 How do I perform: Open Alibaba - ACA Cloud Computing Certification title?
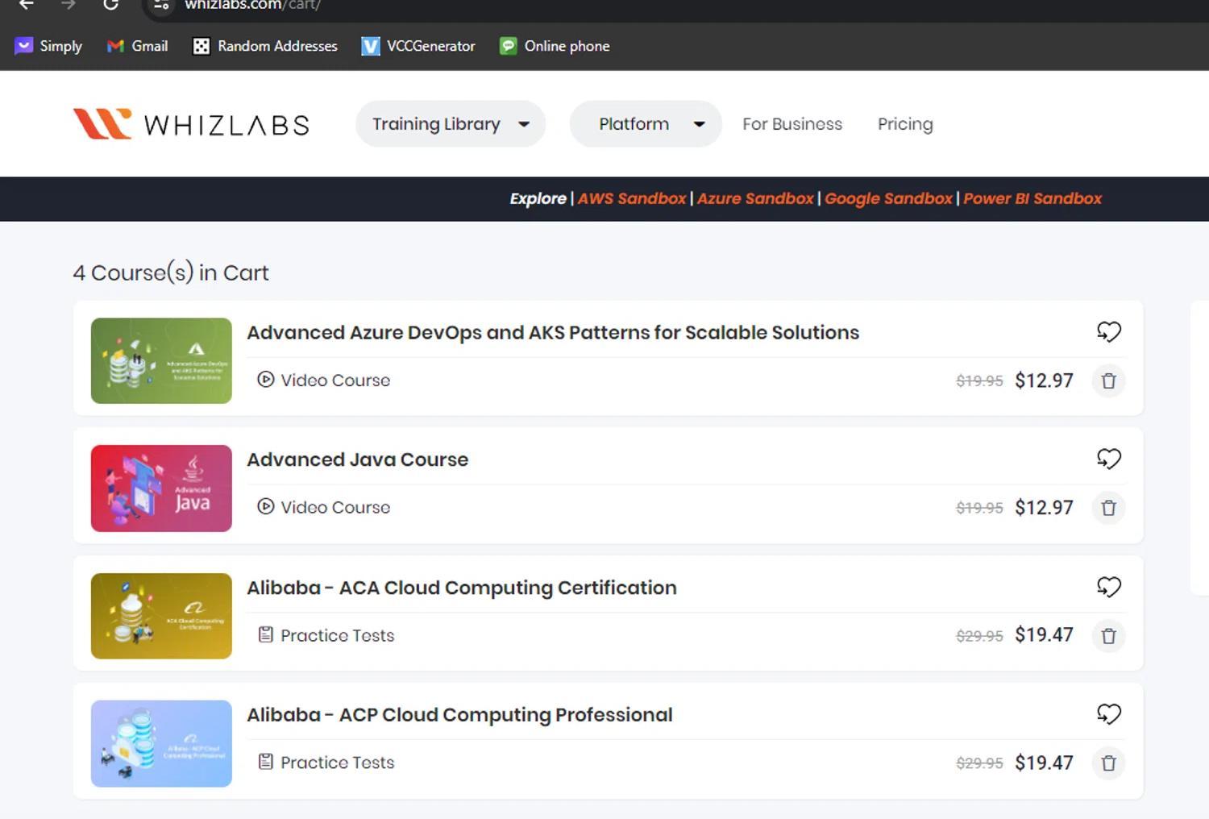click(462, 588)
